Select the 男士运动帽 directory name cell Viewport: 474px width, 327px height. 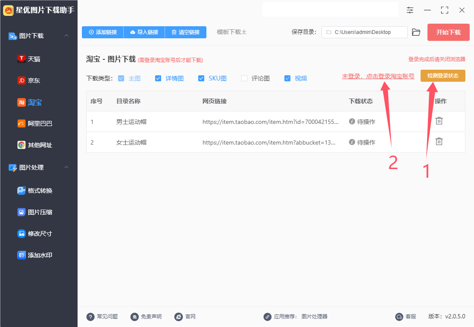click(131, 122)
